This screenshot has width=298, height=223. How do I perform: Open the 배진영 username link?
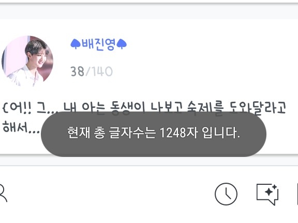[98, 44]
